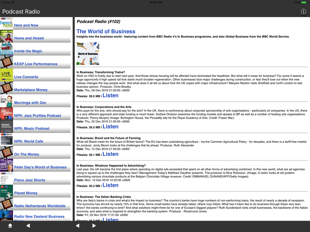Listen to Brexit and Future of Farming

(x=110, y=154)
